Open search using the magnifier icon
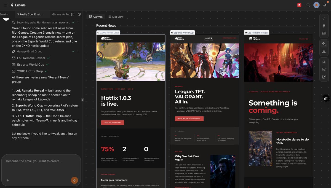Image resolution: width=331 pixels, height=188 pixels. pyautogui.click(x=308, y=5)
